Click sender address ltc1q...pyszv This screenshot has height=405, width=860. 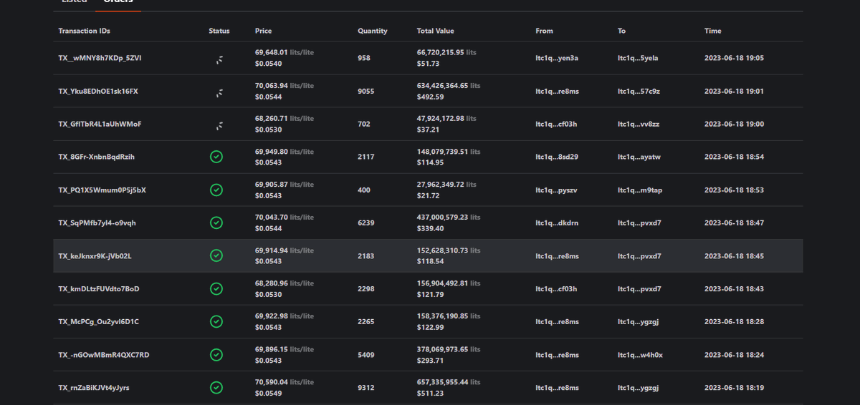[556, 190]
